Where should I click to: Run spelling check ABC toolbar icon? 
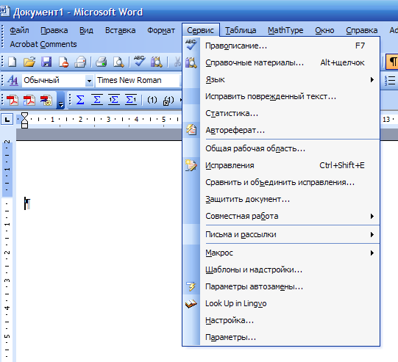coord(139,61)
